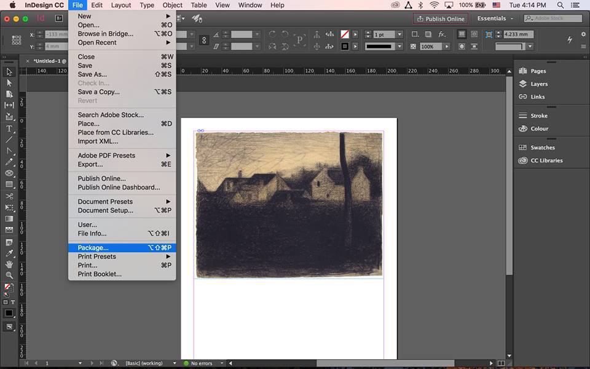Click the Adobe Stock search field
This screenshot has width=590, height=369.
553,18
